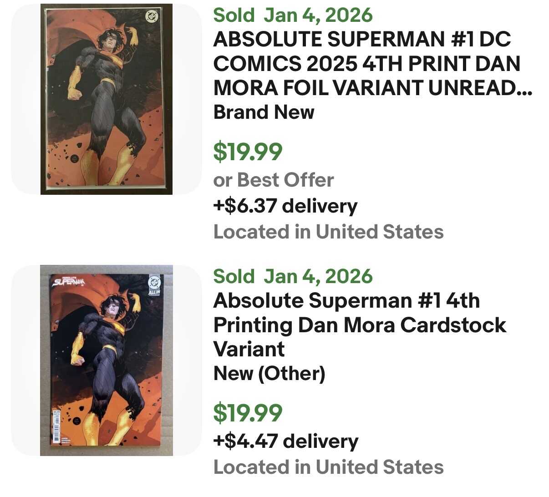The width and height of the screenshot is (549, 497).
Task: Click the $19.99 price on the cardstock variant listing
Action: pos(248,413)
